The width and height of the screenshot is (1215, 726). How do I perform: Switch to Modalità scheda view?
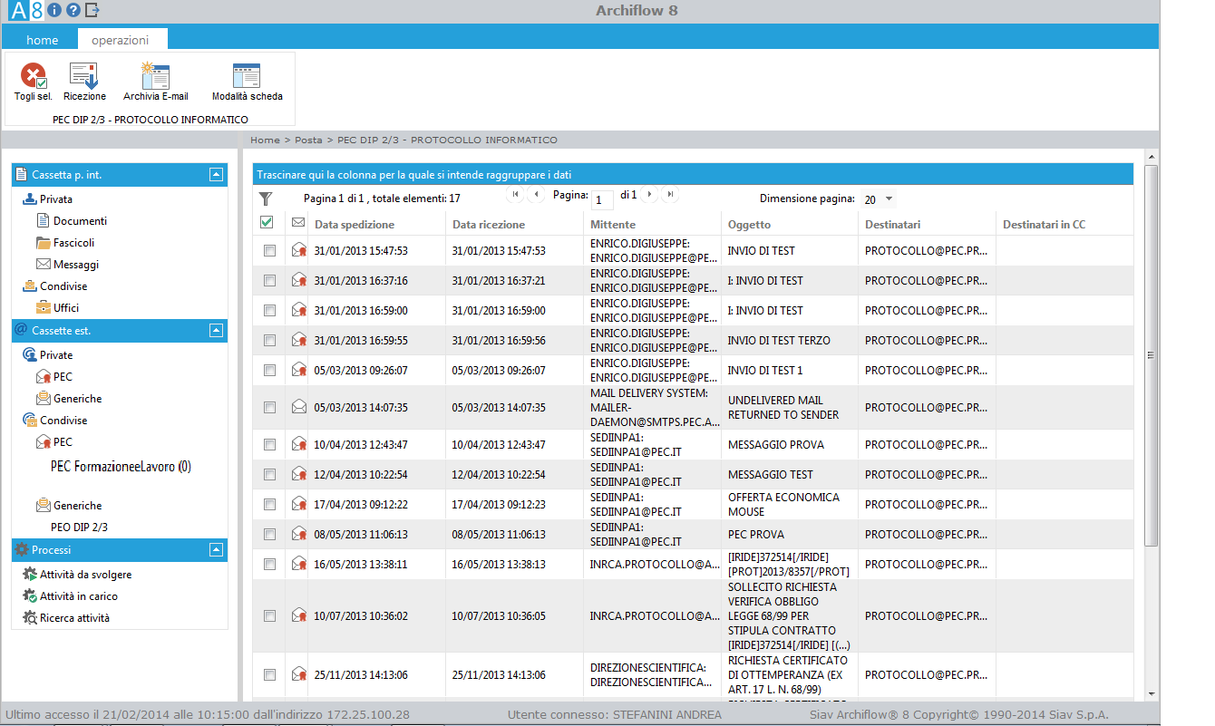[247, 76]
